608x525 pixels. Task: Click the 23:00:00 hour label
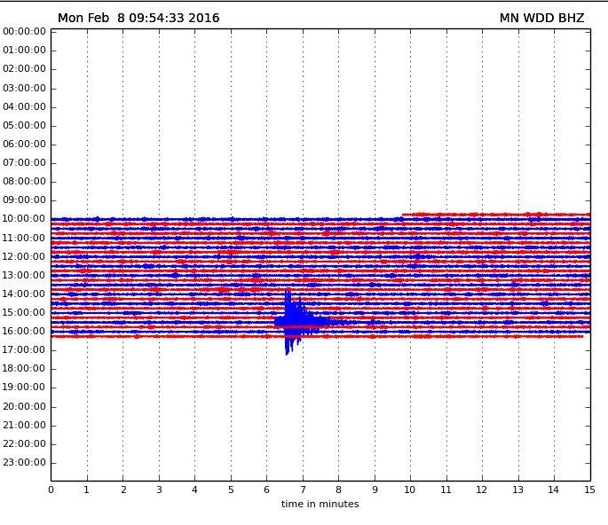coord(24,462)
